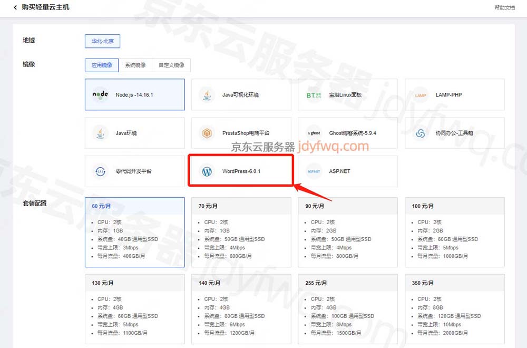
Task: Click 系统盘: 120GB 通用型SSD text
Action: [449, 316]
